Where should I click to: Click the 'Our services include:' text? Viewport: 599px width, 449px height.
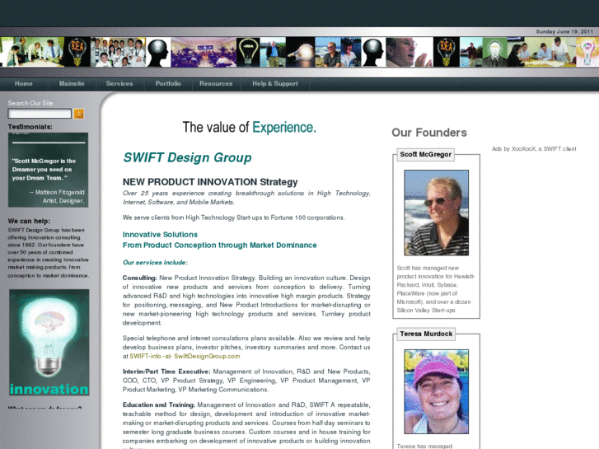pyautogui.click(x=155, y=263)
